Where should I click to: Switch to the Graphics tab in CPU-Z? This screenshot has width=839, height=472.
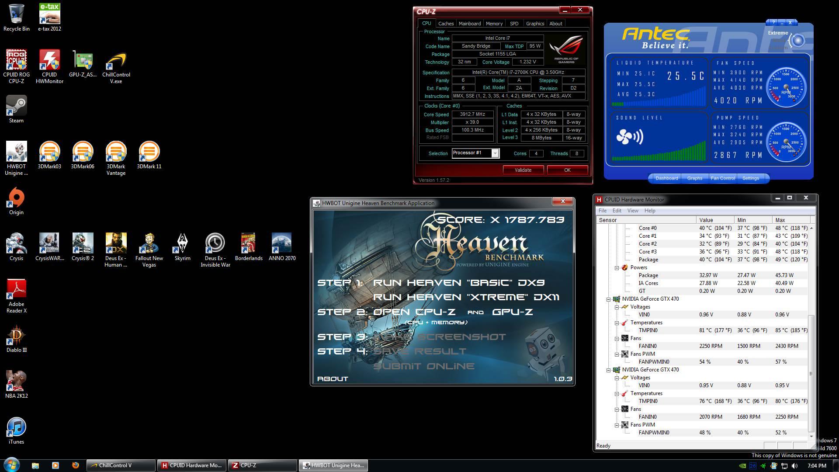[x=535, y=24]
